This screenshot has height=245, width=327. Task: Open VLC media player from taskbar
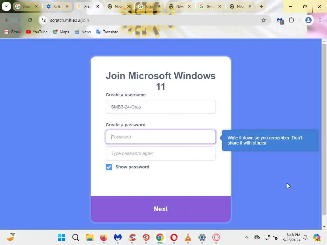click(188, 237)
